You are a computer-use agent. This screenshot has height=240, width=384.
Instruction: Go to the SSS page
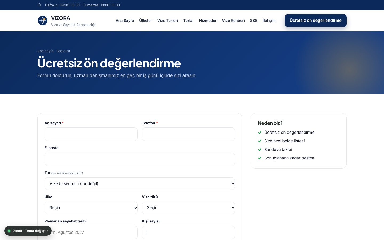coord(254,21)
